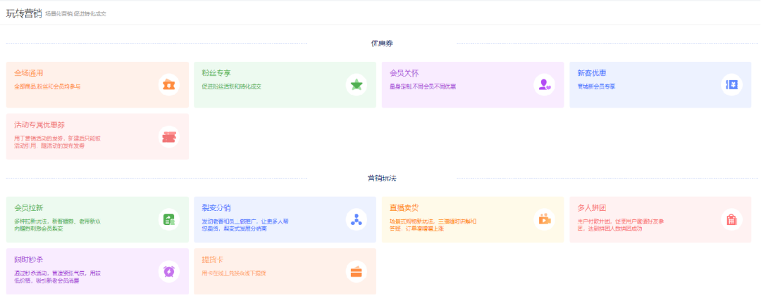Open the 新客优惠 coupon title
Viewport: 761px width, 303px height.
tap(592, 73)
